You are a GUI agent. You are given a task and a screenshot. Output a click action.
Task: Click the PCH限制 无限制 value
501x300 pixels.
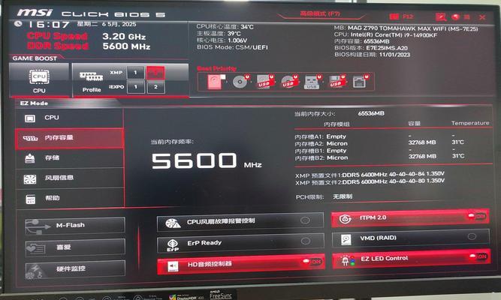343,196
